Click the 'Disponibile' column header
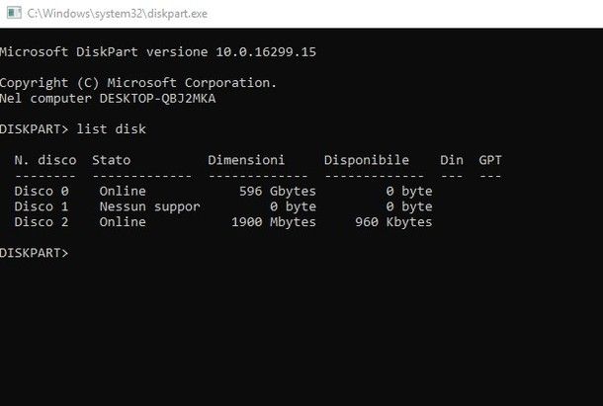 (x=366, y=160)
